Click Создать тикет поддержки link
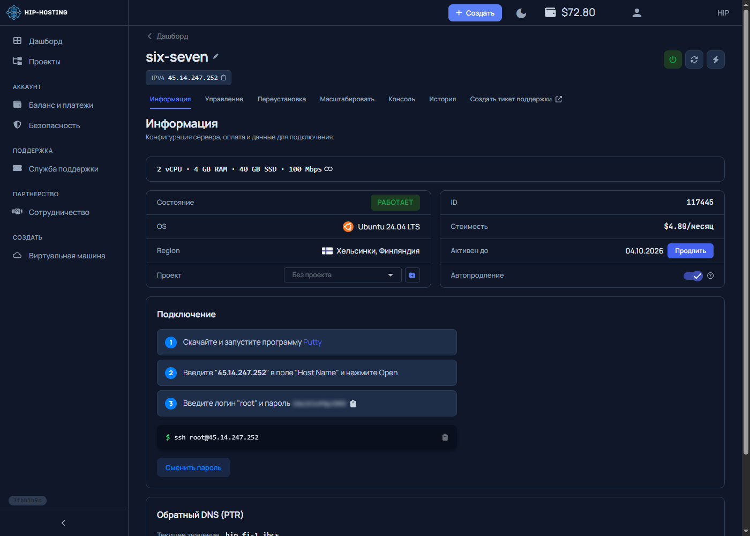The height and width of the screenshot is (536, 750). (516, 99)
